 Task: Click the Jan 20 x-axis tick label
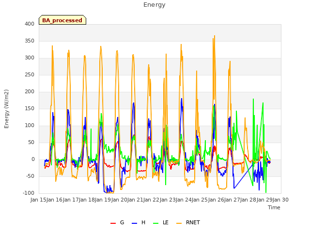coord(119,200)
